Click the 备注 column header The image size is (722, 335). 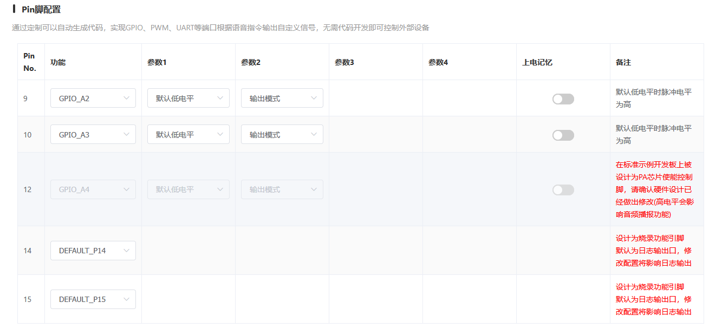pyautogui.click(x=623, y=62)
